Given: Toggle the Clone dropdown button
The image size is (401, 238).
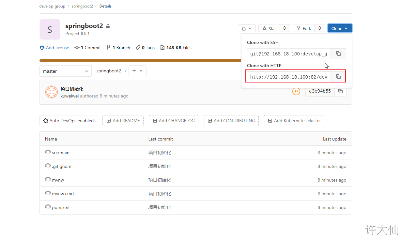Looking at the screenshot, I should [x=340, y=28].
